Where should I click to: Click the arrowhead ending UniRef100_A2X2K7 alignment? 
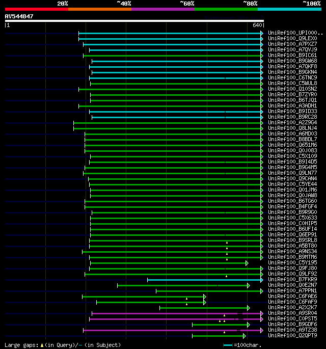pyautogui.click(x=249, y=308)
